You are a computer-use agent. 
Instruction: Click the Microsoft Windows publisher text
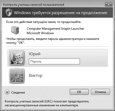click(40, 33)
